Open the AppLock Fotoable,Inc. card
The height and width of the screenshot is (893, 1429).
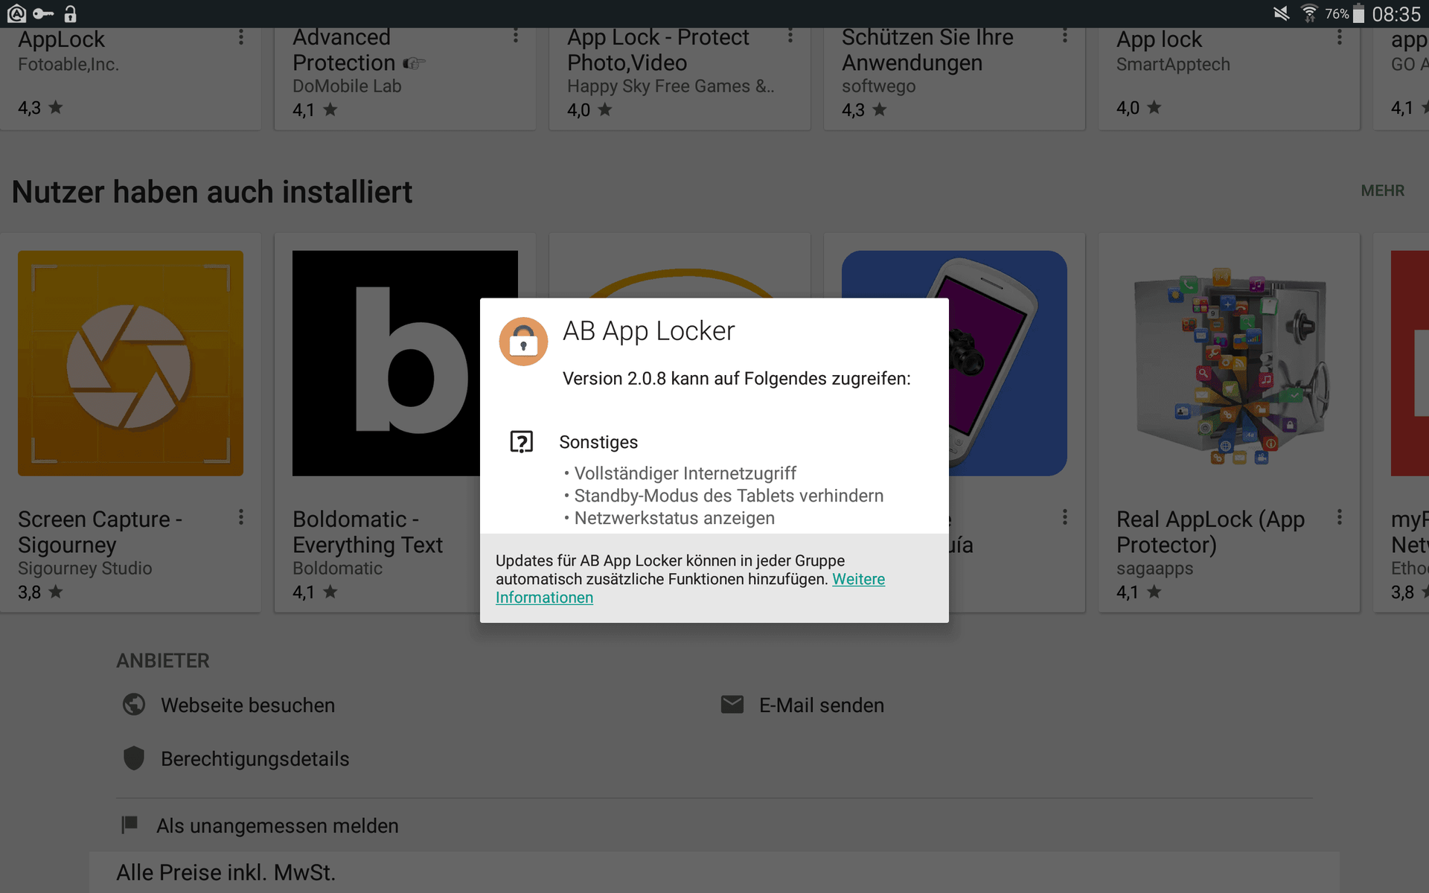130,78
